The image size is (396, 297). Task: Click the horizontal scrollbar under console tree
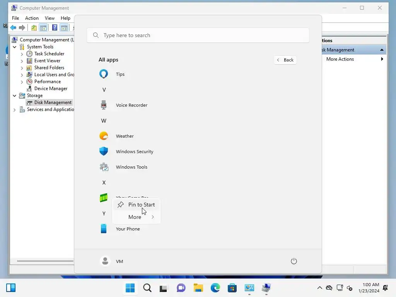click(45, 261)
